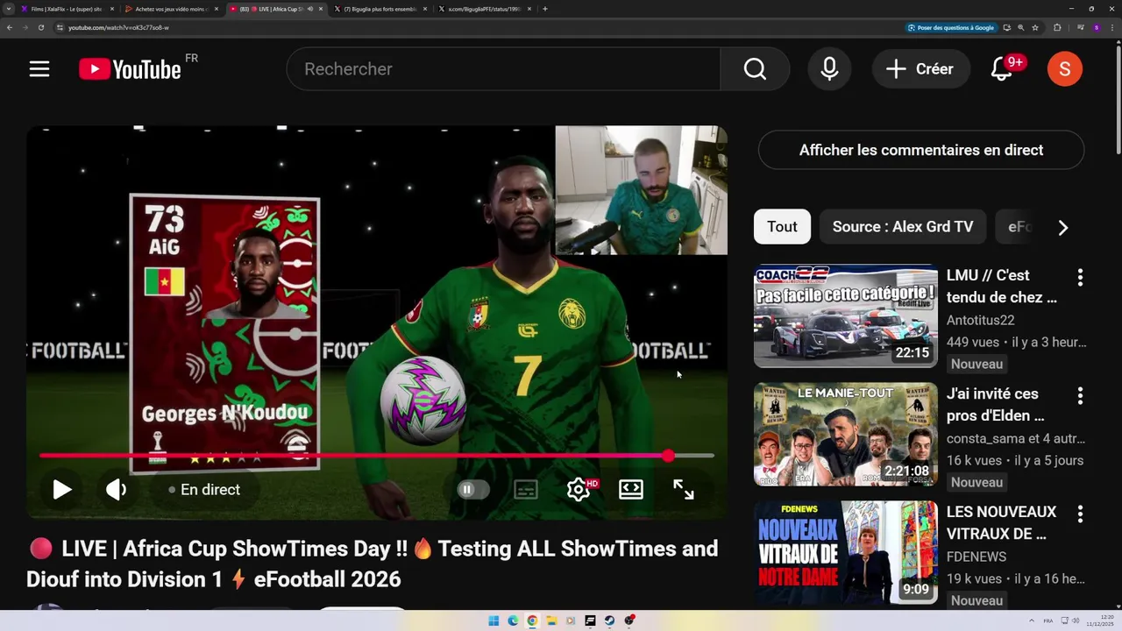The image size is (1122, 631).
Task: Switch to x.com BigugliaPFE status tab
Action: [485, 9]
